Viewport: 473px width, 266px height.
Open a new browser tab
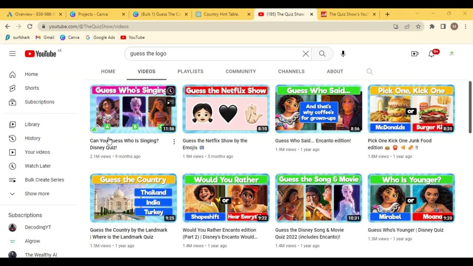(387, 14)
